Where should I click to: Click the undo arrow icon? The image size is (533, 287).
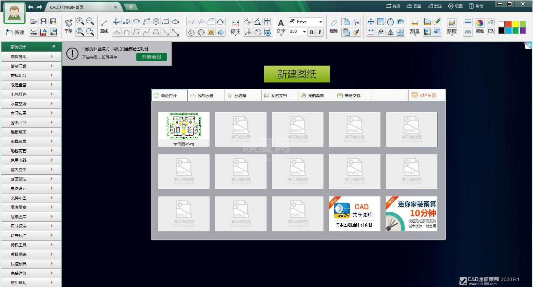click(x=31, y=7)
